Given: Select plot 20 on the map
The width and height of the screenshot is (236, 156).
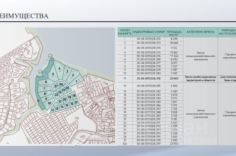Looking at the screenshot, I should [x=65, y=99].
